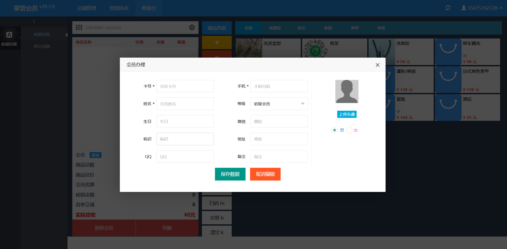Open the 店铺管理 top menu

point(87,8)
